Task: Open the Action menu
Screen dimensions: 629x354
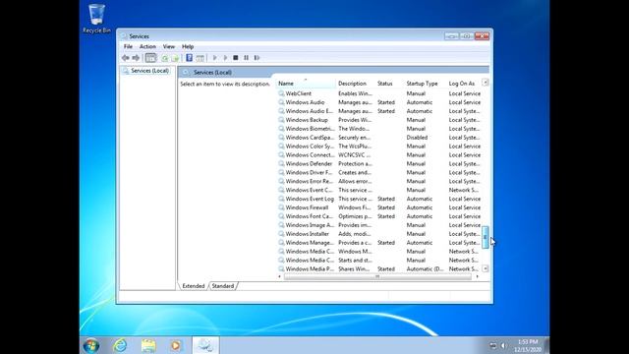Action: (147, 46)
